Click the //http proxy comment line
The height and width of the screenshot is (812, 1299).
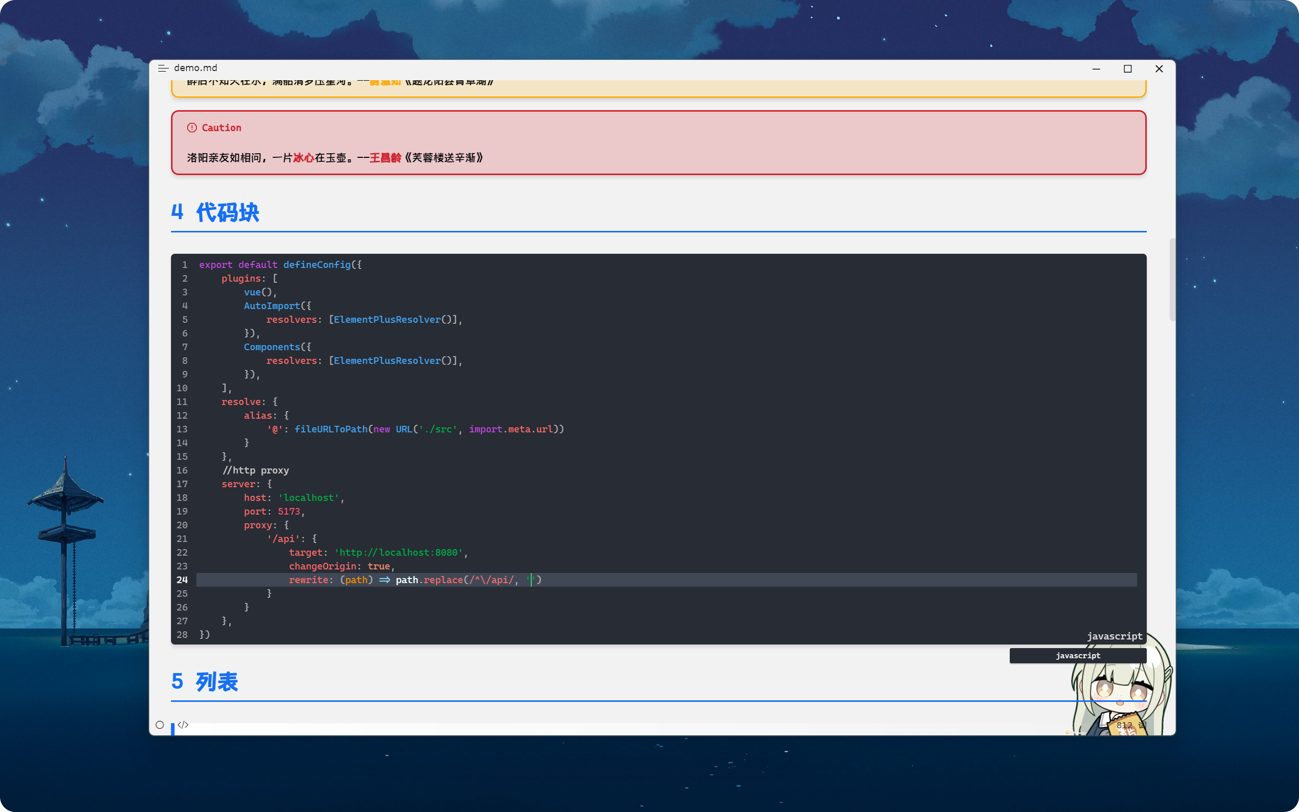click(256, 470)
